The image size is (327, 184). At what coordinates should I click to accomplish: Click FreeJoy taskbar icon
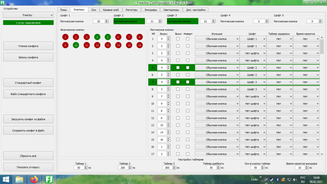pyautogui.click(x=49, y=179)
